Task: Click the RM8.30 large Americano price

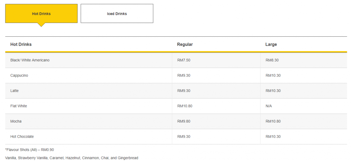Action: point(272,60)
